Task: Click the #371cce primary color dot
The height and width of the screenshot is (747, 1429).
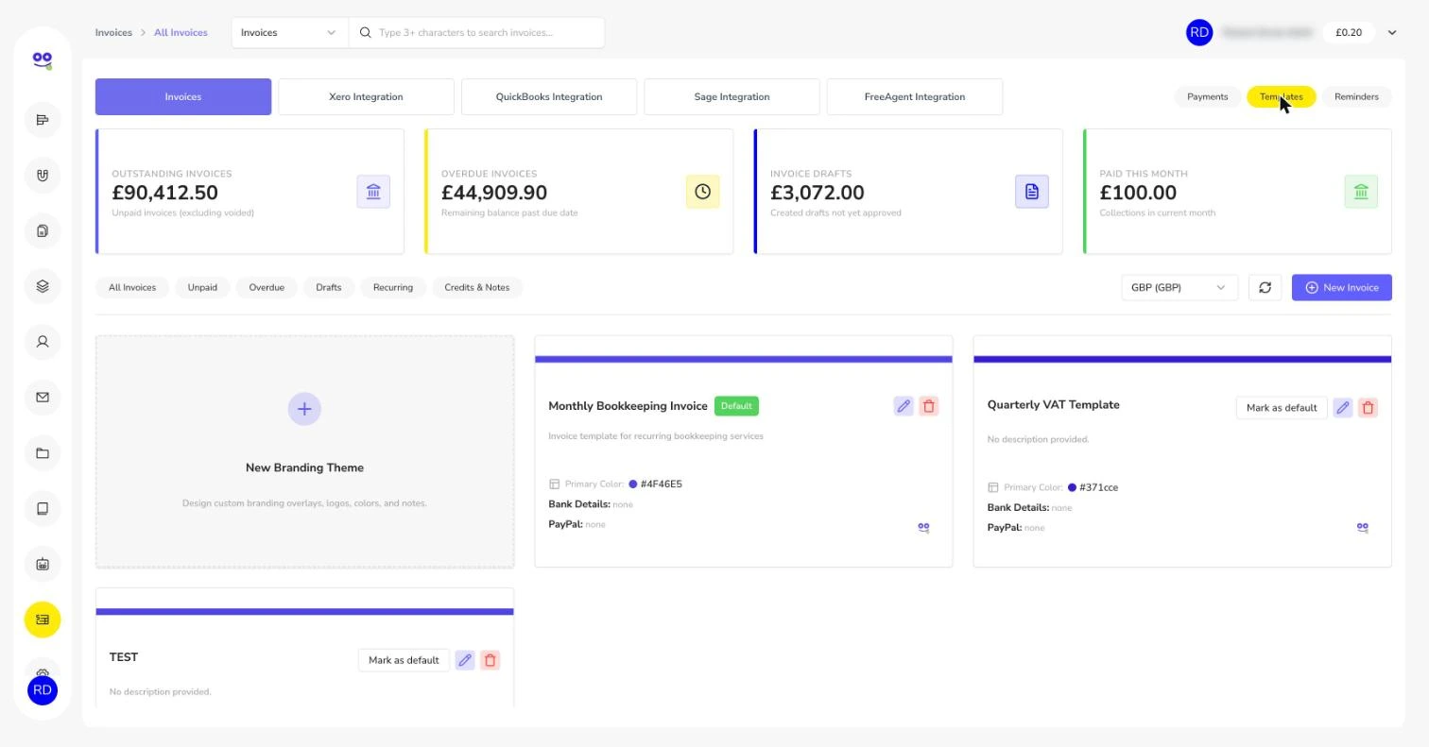Action: (x=1072, y=488)
